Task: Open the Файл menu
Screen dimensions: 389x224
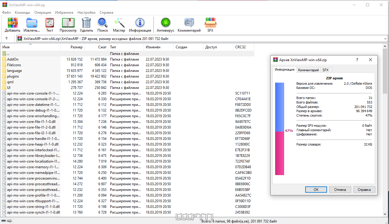Action: (x=6, y=13)
